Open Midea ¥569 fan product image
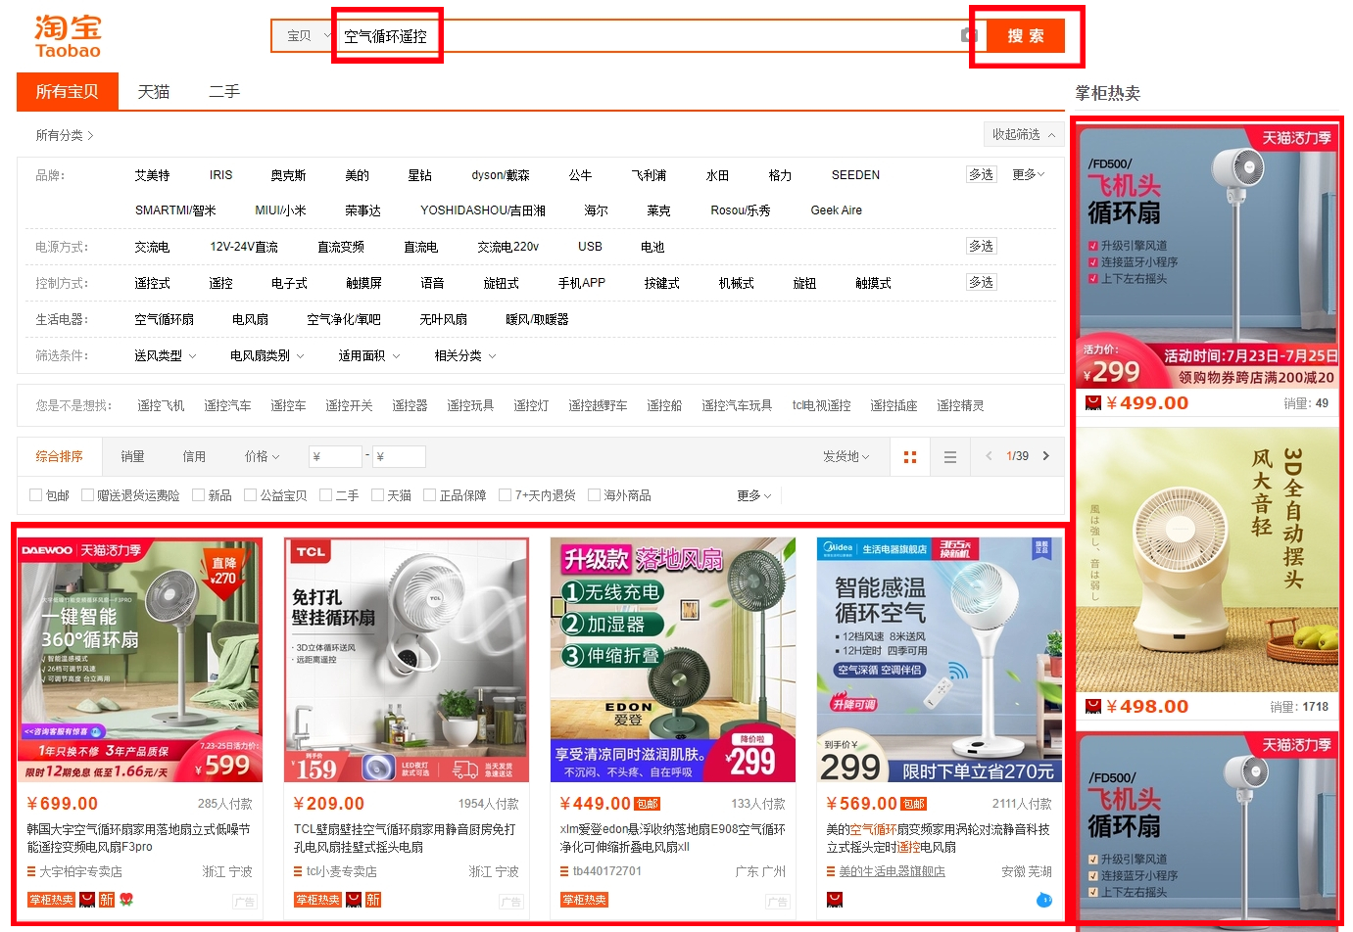 940,660
